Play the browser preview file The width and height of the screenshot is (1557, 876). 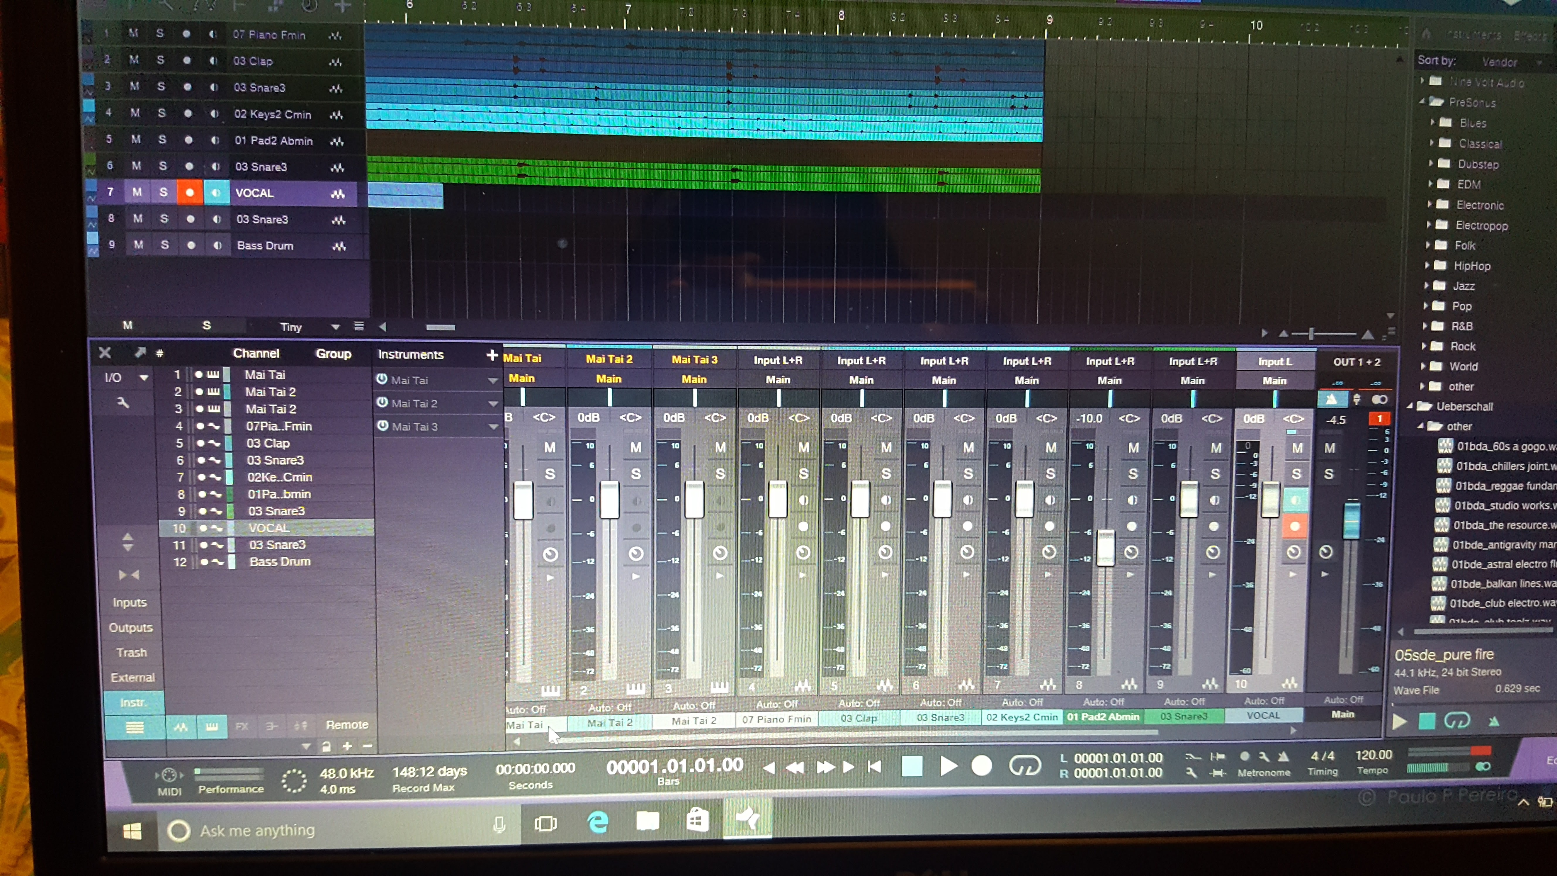pos(1399,721)
